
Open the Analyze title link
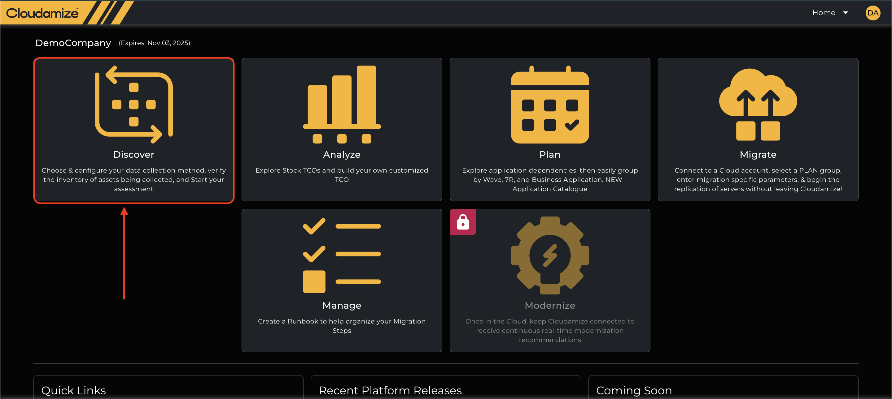[x=341, y=155]
